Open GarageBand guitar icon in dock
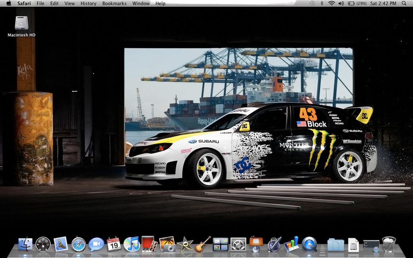Screen dimensions: 413x258 tap(203, 244)
